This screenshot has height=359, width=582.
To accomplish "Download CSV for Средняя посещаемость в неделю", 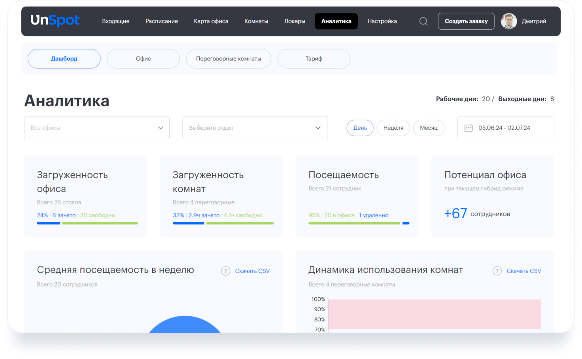I will pyautogui.click(x=252, y=271).
